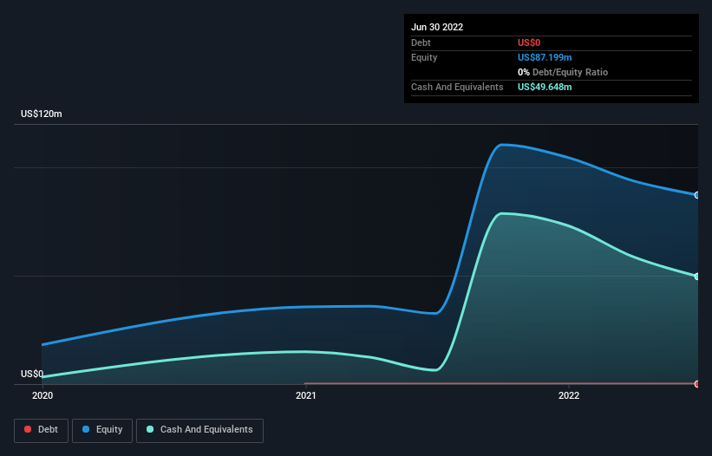Click the red Debt legend dot
This screenshot has height=456, width=712.
click(x=28, y=429)
